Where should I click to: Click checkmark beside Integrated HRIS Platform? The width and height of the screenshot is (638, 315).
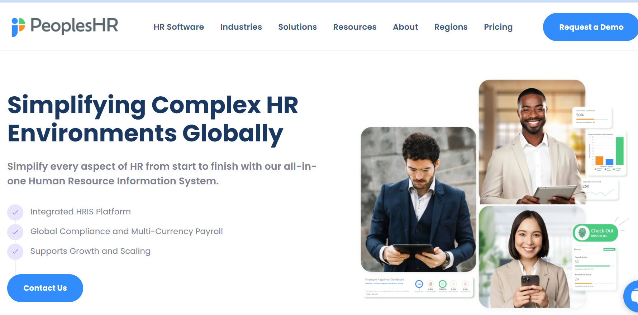pyautogui.click(x=15, y=212)
